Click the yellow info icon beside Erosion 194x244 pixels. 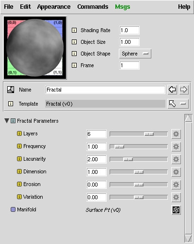click(x=19, y=184)
